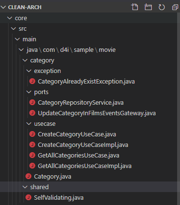Image resolution: width=180 pixels, height=205 pixels.
Task: Click the java path segment label
Action: tap(32, 50)
